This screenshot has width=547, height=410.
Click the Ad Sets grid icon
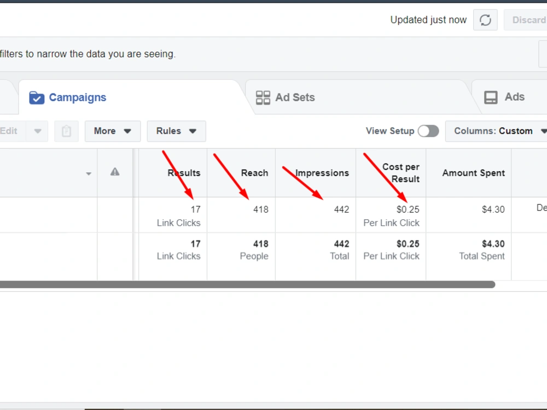click(263, 98)
